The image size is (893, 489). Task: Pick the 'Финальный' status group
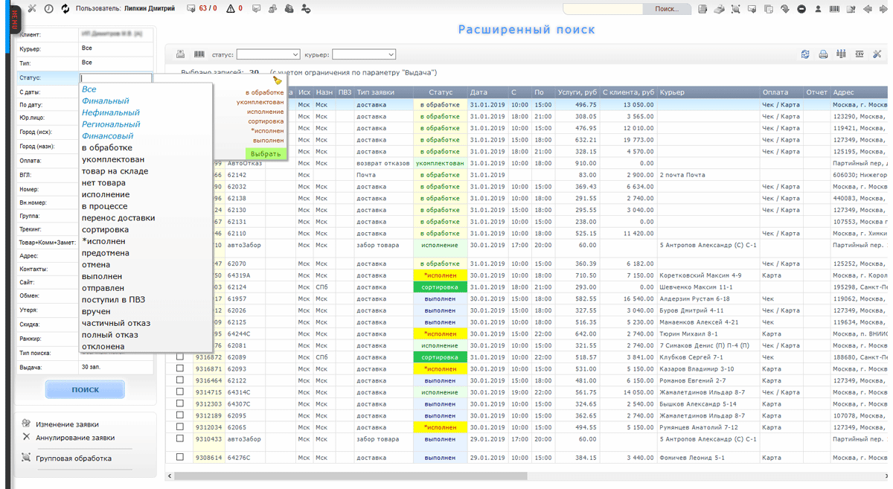pyautogui.click(x=106, y=101)
